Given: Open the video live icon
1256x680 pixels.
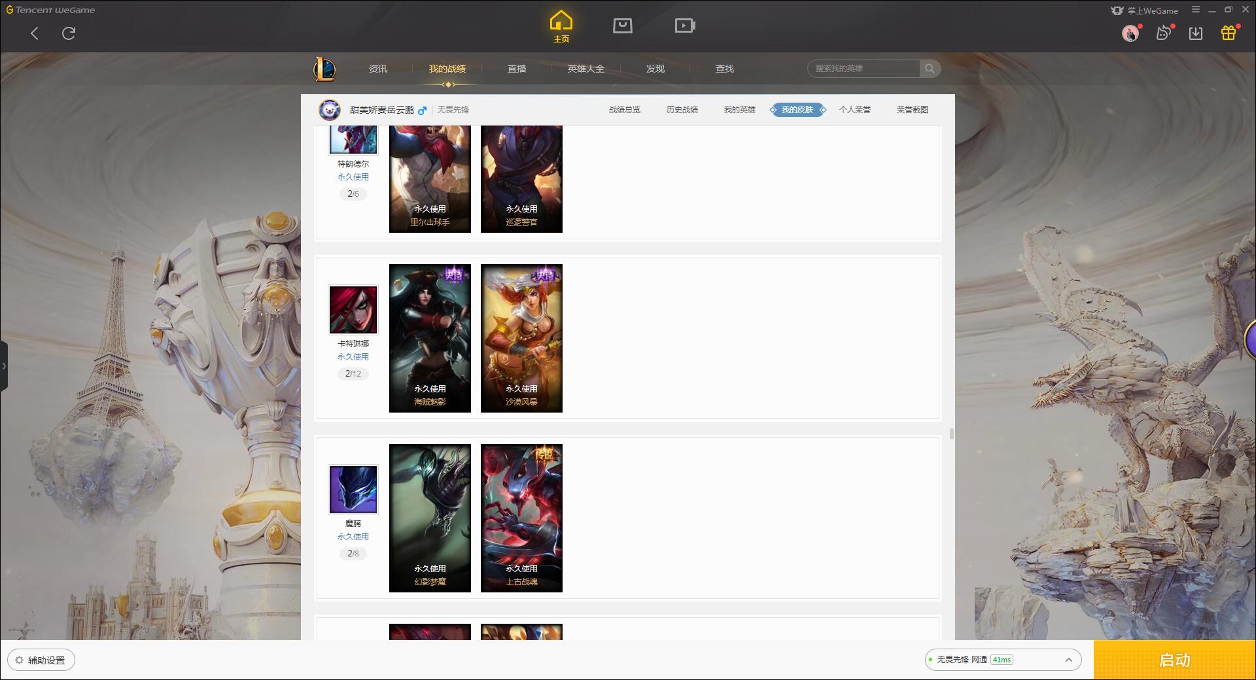Looking at the screenshot, I should (x=685, y=25).
